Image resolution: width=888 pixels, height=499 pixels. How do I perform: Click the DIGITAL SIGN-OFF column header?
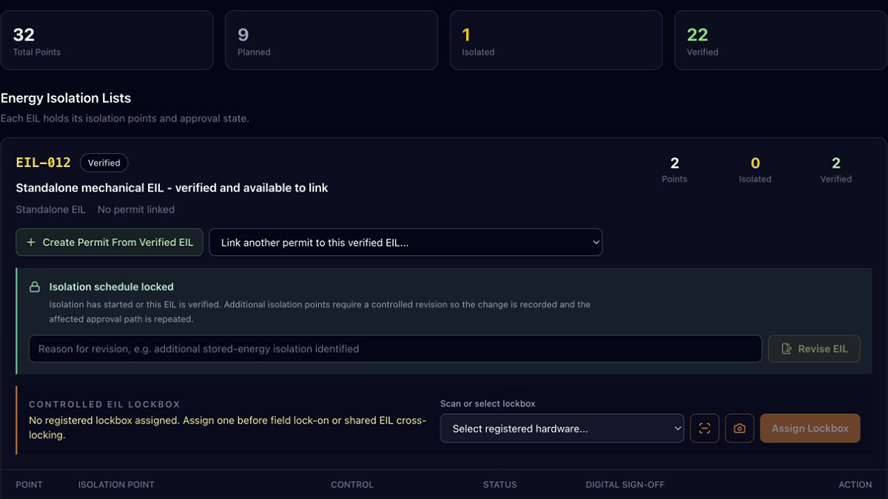tap(625, 485)
